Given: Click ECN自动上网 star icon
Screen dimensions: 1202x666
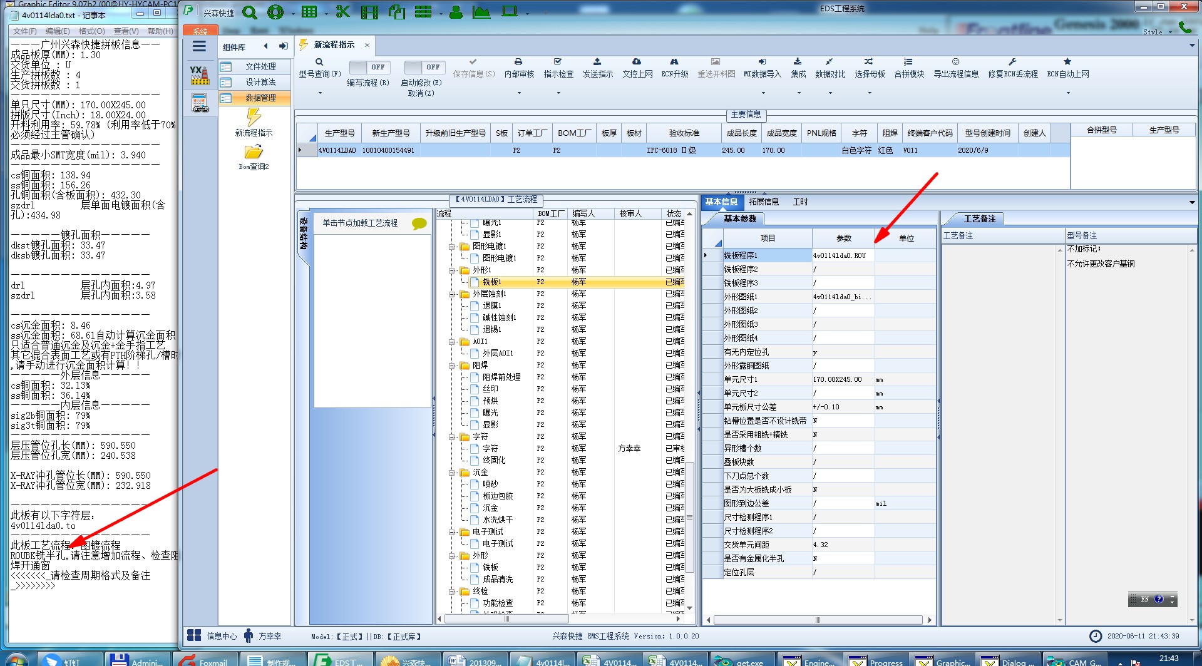Looking at the screenshot, I should click(1067, 62).
